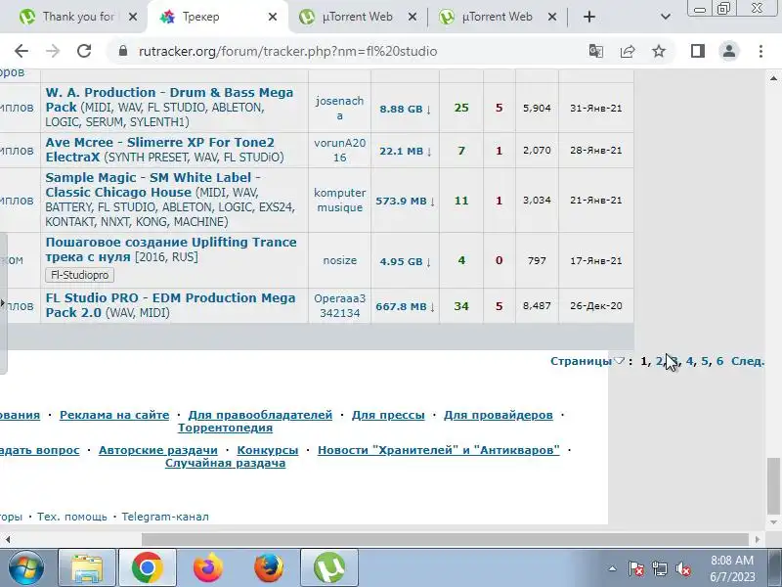Screen dimensions: 782x587
Task: Reload the rutracker page
Action: pos(84,51)
